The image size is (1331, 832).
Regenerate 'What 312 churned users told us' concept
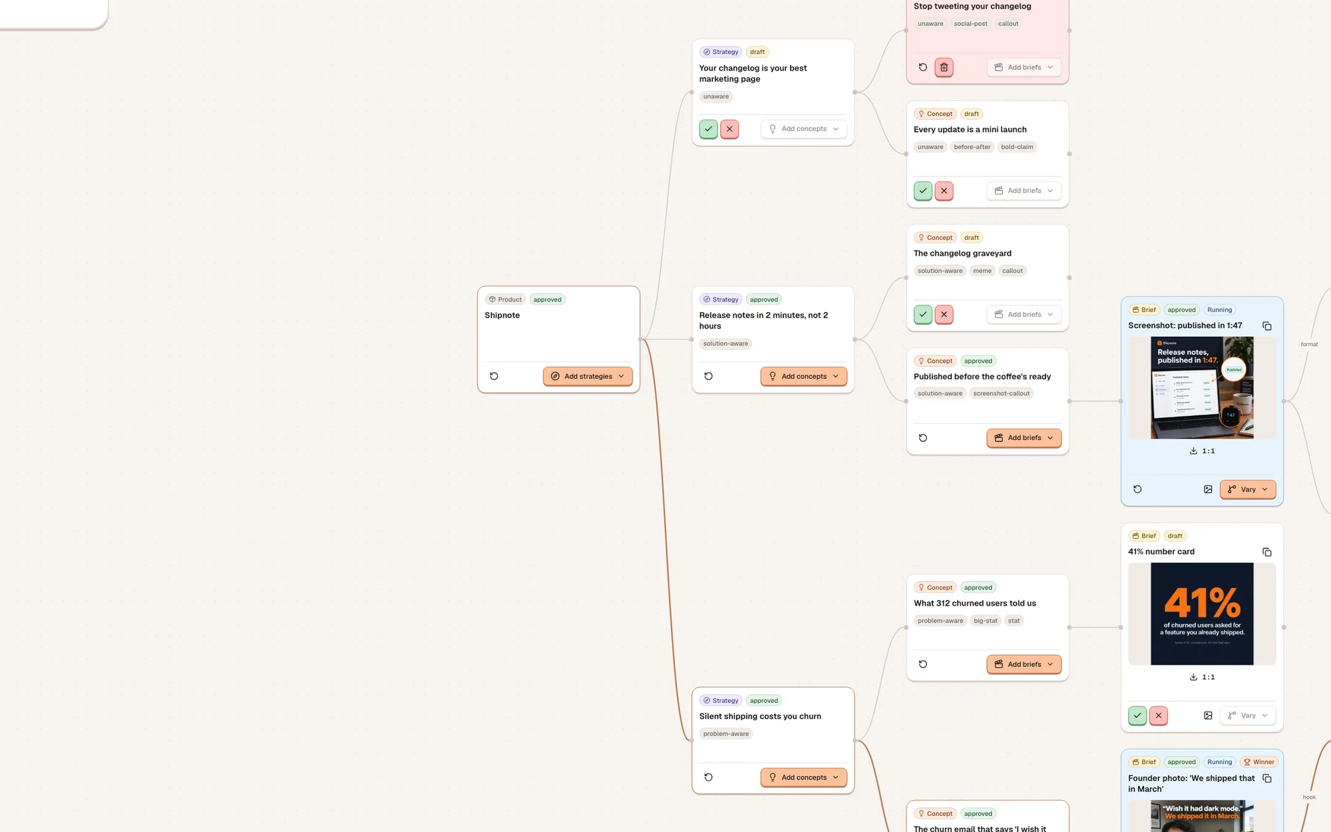point(922,664)
